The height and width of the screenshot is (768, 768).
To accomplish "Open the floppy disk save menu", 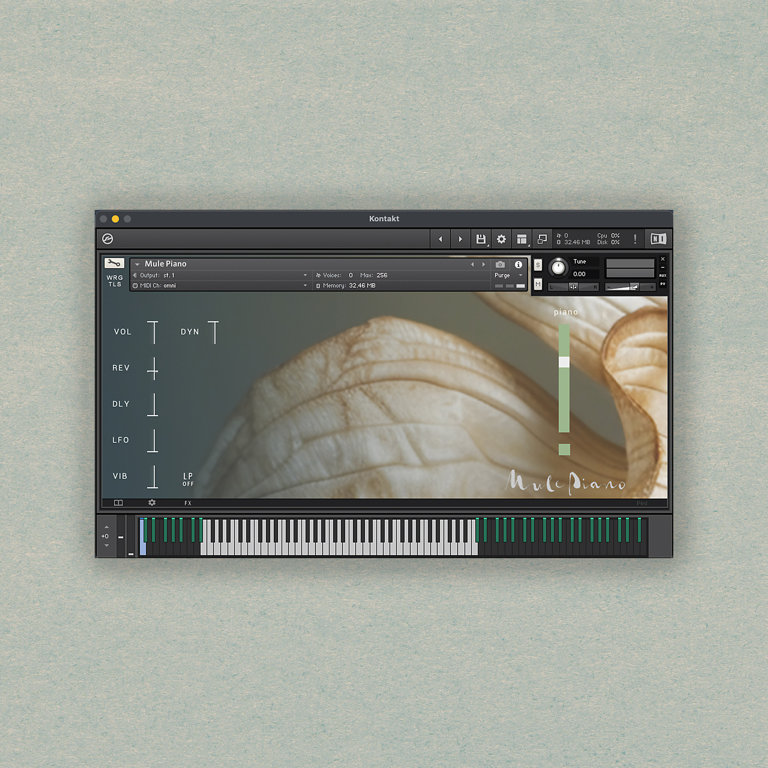I will 481,239.
